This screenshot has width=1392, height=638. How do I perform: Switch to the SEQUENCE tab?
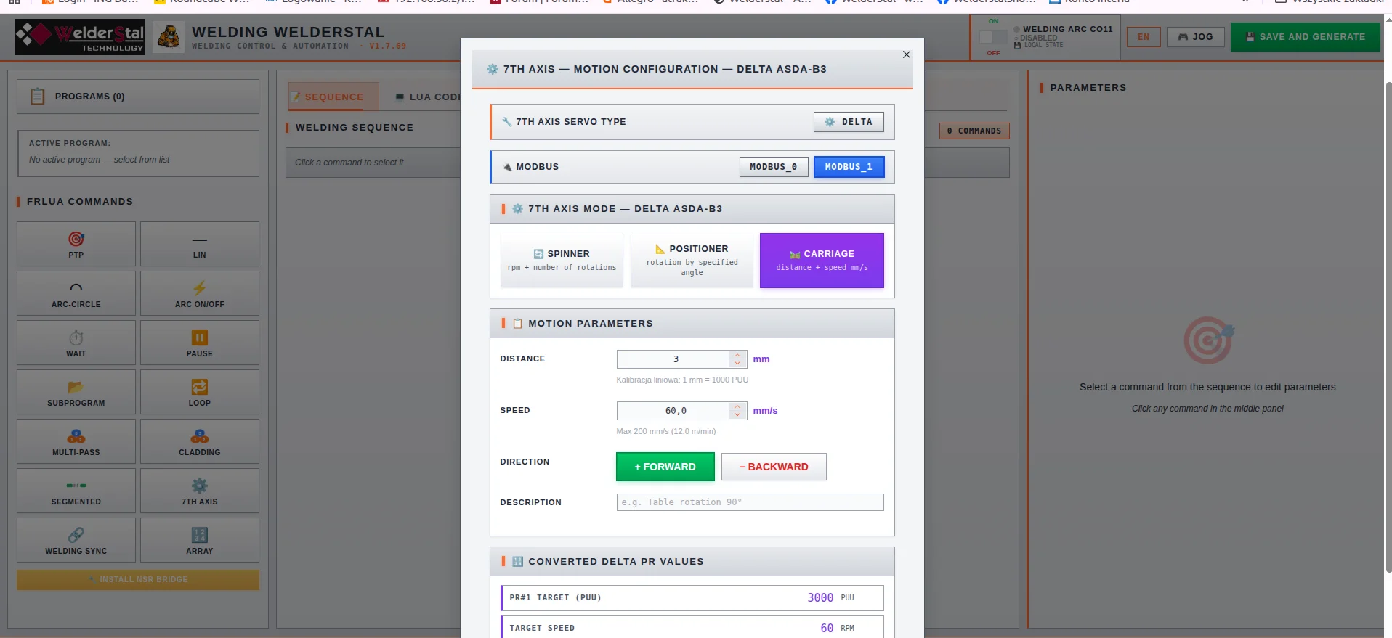pyautogui.click(x=333, y=97)
